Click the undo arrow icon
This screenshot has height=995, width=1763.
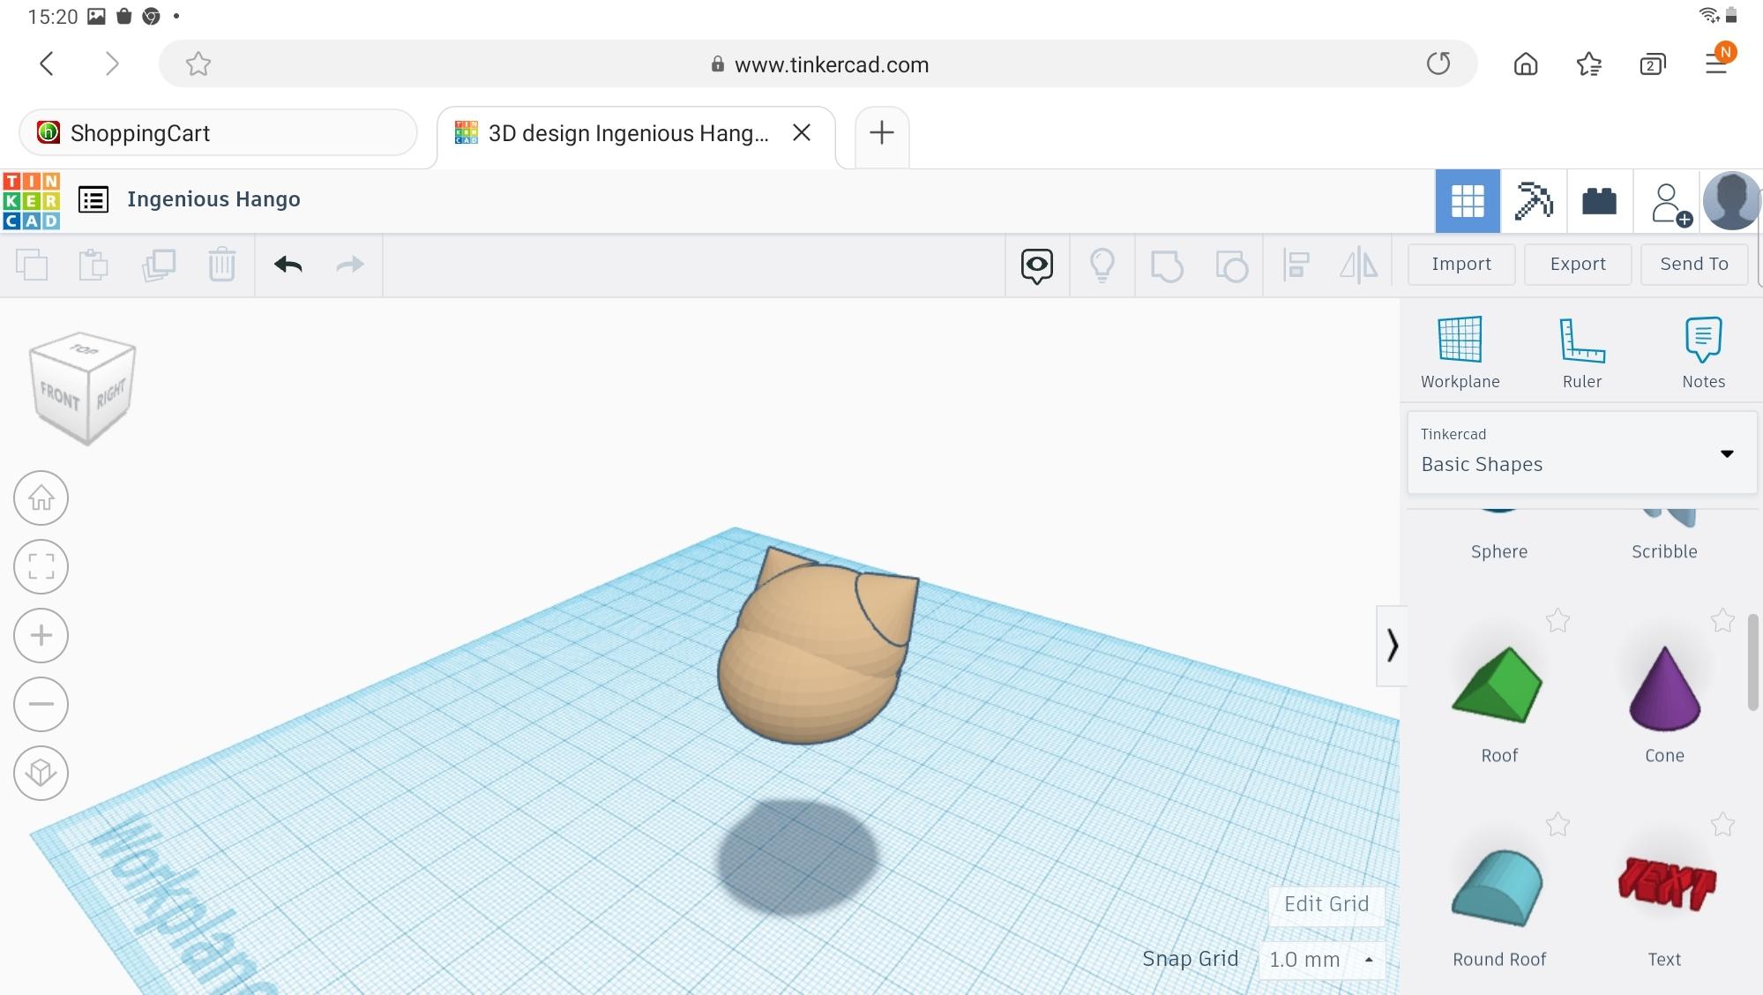pyautogui.click(x=288, y=265)
